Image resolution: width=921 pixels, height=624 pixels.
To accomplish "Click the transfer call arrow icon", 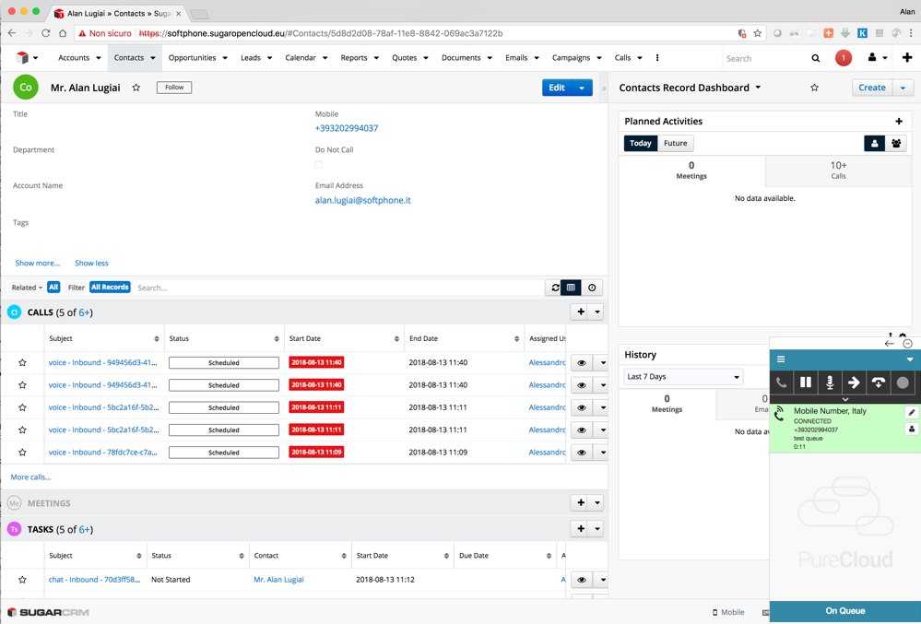I will [854, 383].
